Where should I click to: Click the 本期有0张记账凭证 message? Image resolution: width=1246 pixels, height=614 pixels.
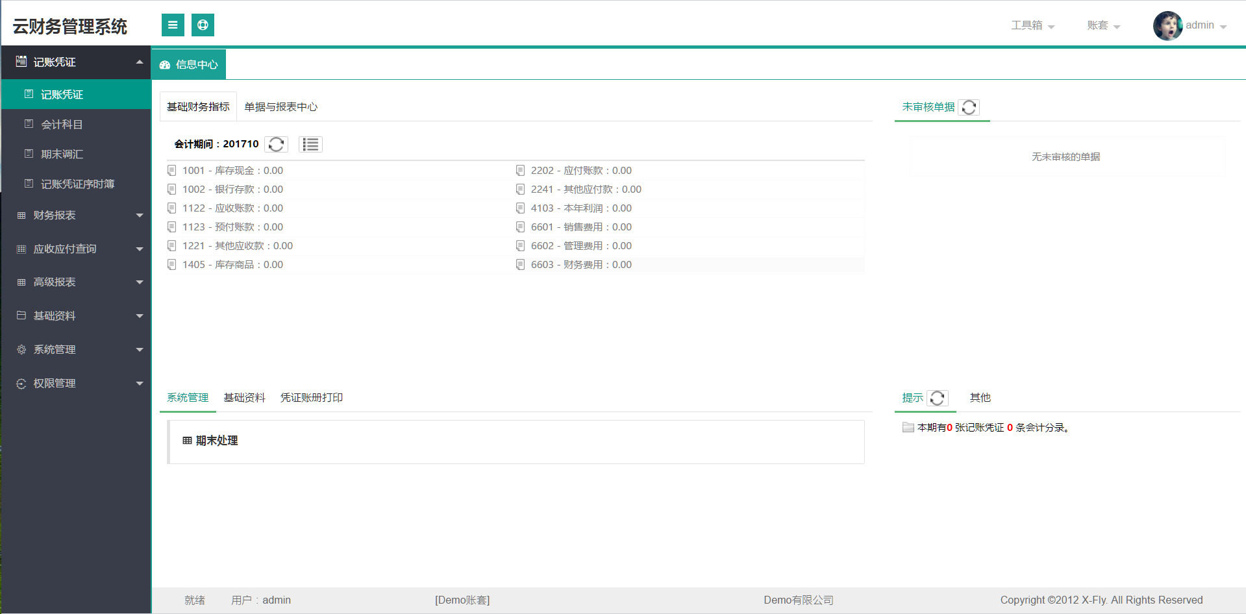(x=993, y=428)
